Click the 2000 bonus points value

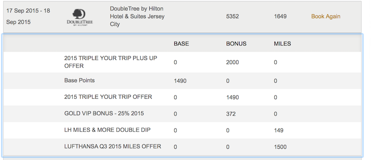[232, 62]
